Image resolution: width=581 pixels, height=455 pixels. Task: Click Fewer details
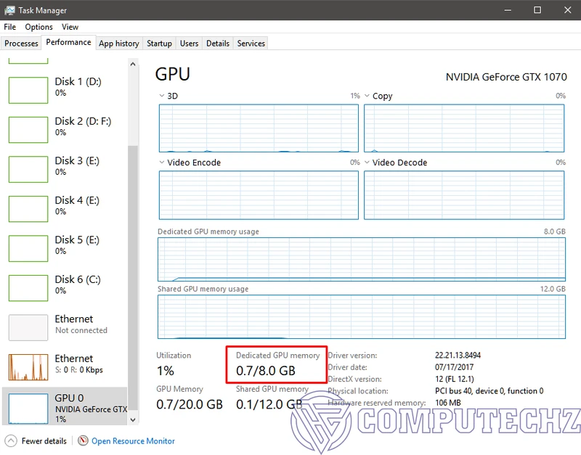[44, 441]
